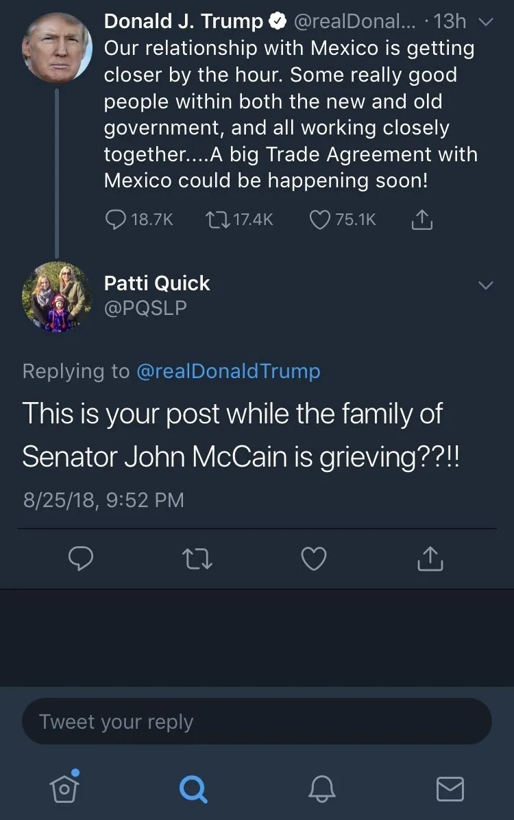Reply to Patti Quick's tweet

[81, 559]
